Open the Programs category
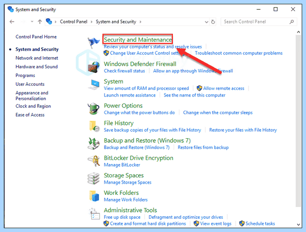Screen dimensions: 306x232 click(x=25, y=75)
